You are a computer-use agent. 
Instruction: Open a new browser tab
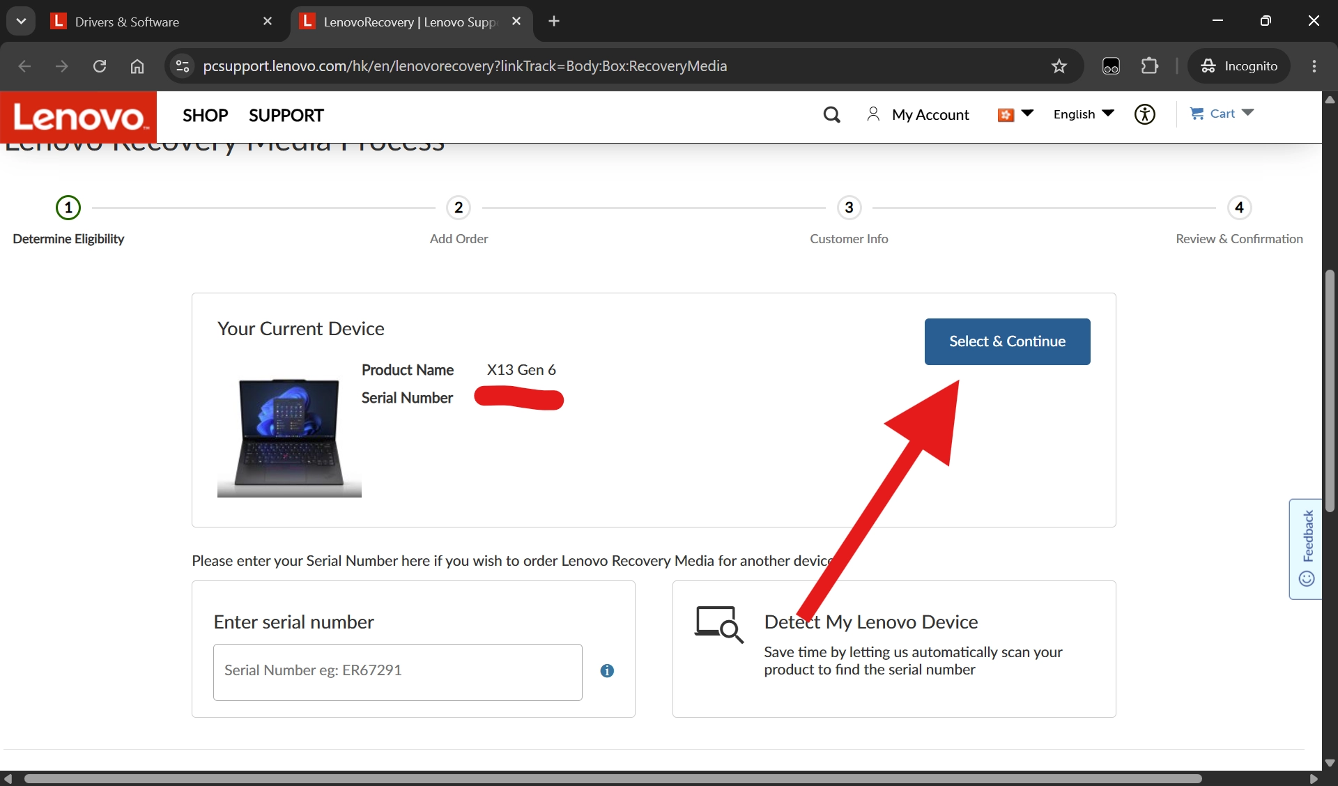click(x=554, y=22)
